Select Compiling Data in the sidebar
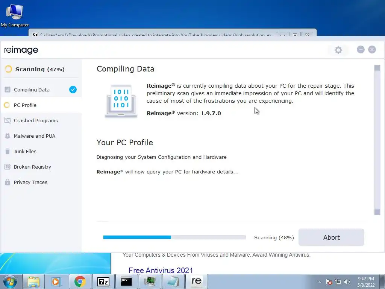Screen dimensions: 385x289 tap(41, 90)
